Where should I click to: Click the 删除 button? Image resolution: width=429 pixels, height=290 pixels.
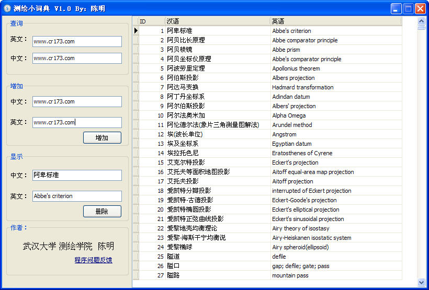102,212
